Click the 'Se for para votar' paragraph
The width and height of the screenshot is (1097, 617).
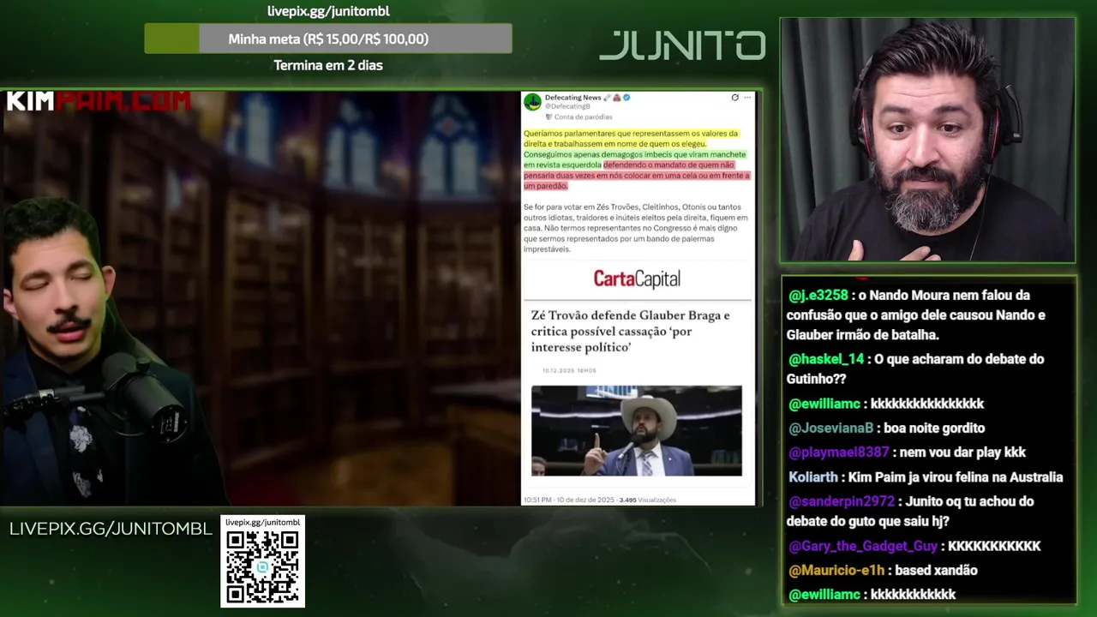[635, 228]
